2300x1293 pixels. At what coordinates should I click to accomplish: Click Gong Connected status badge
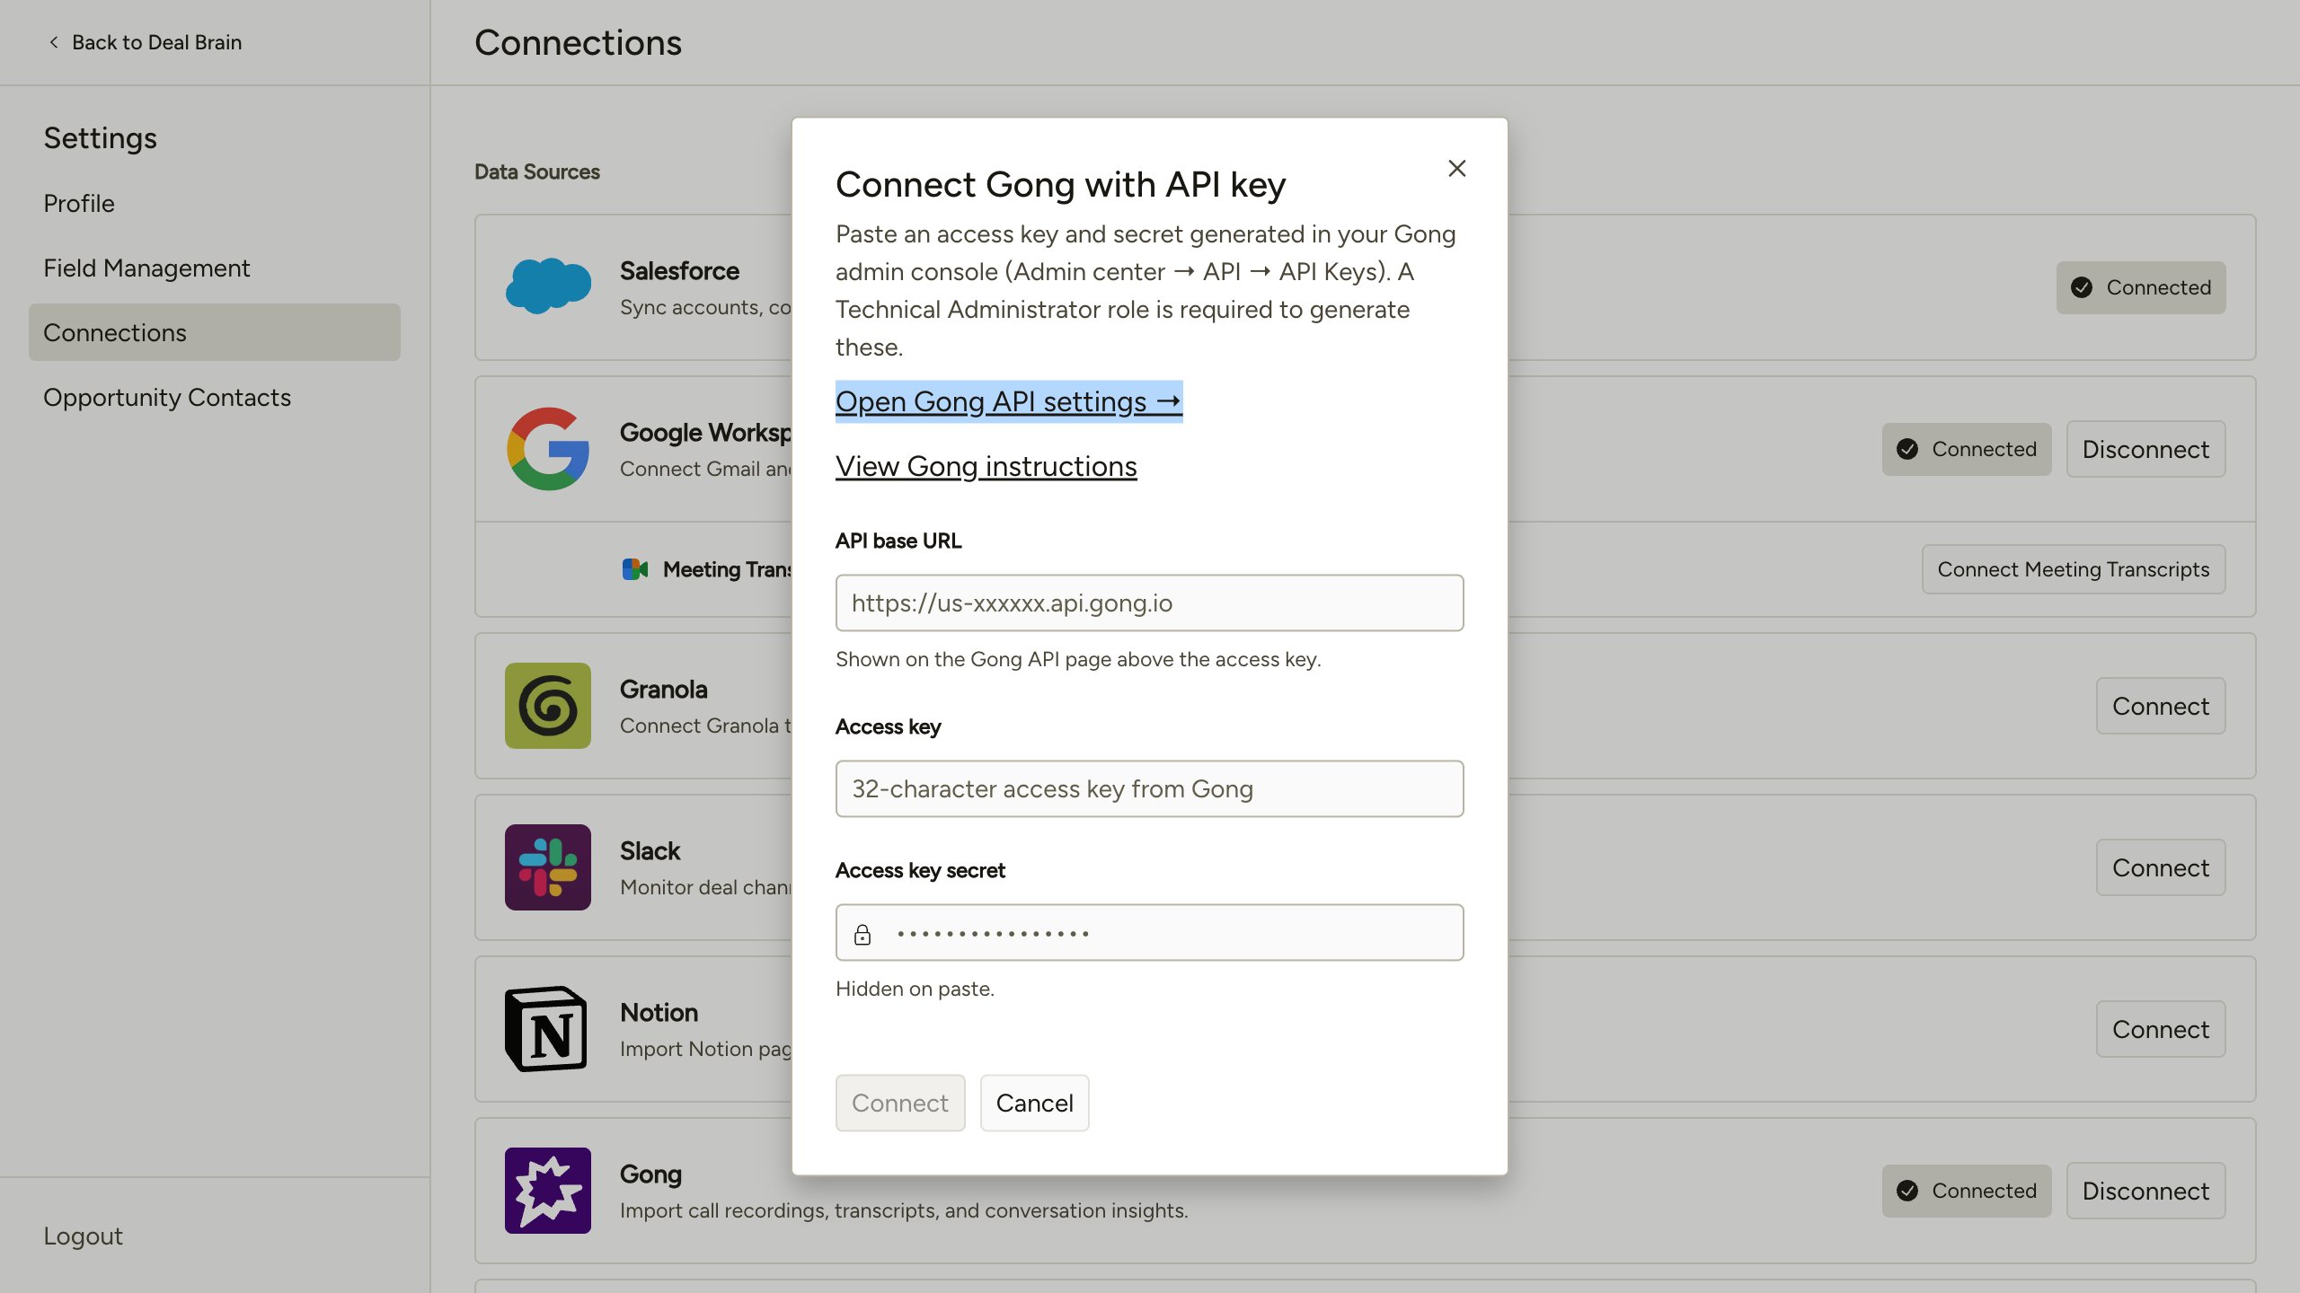pos(1968,1191)
